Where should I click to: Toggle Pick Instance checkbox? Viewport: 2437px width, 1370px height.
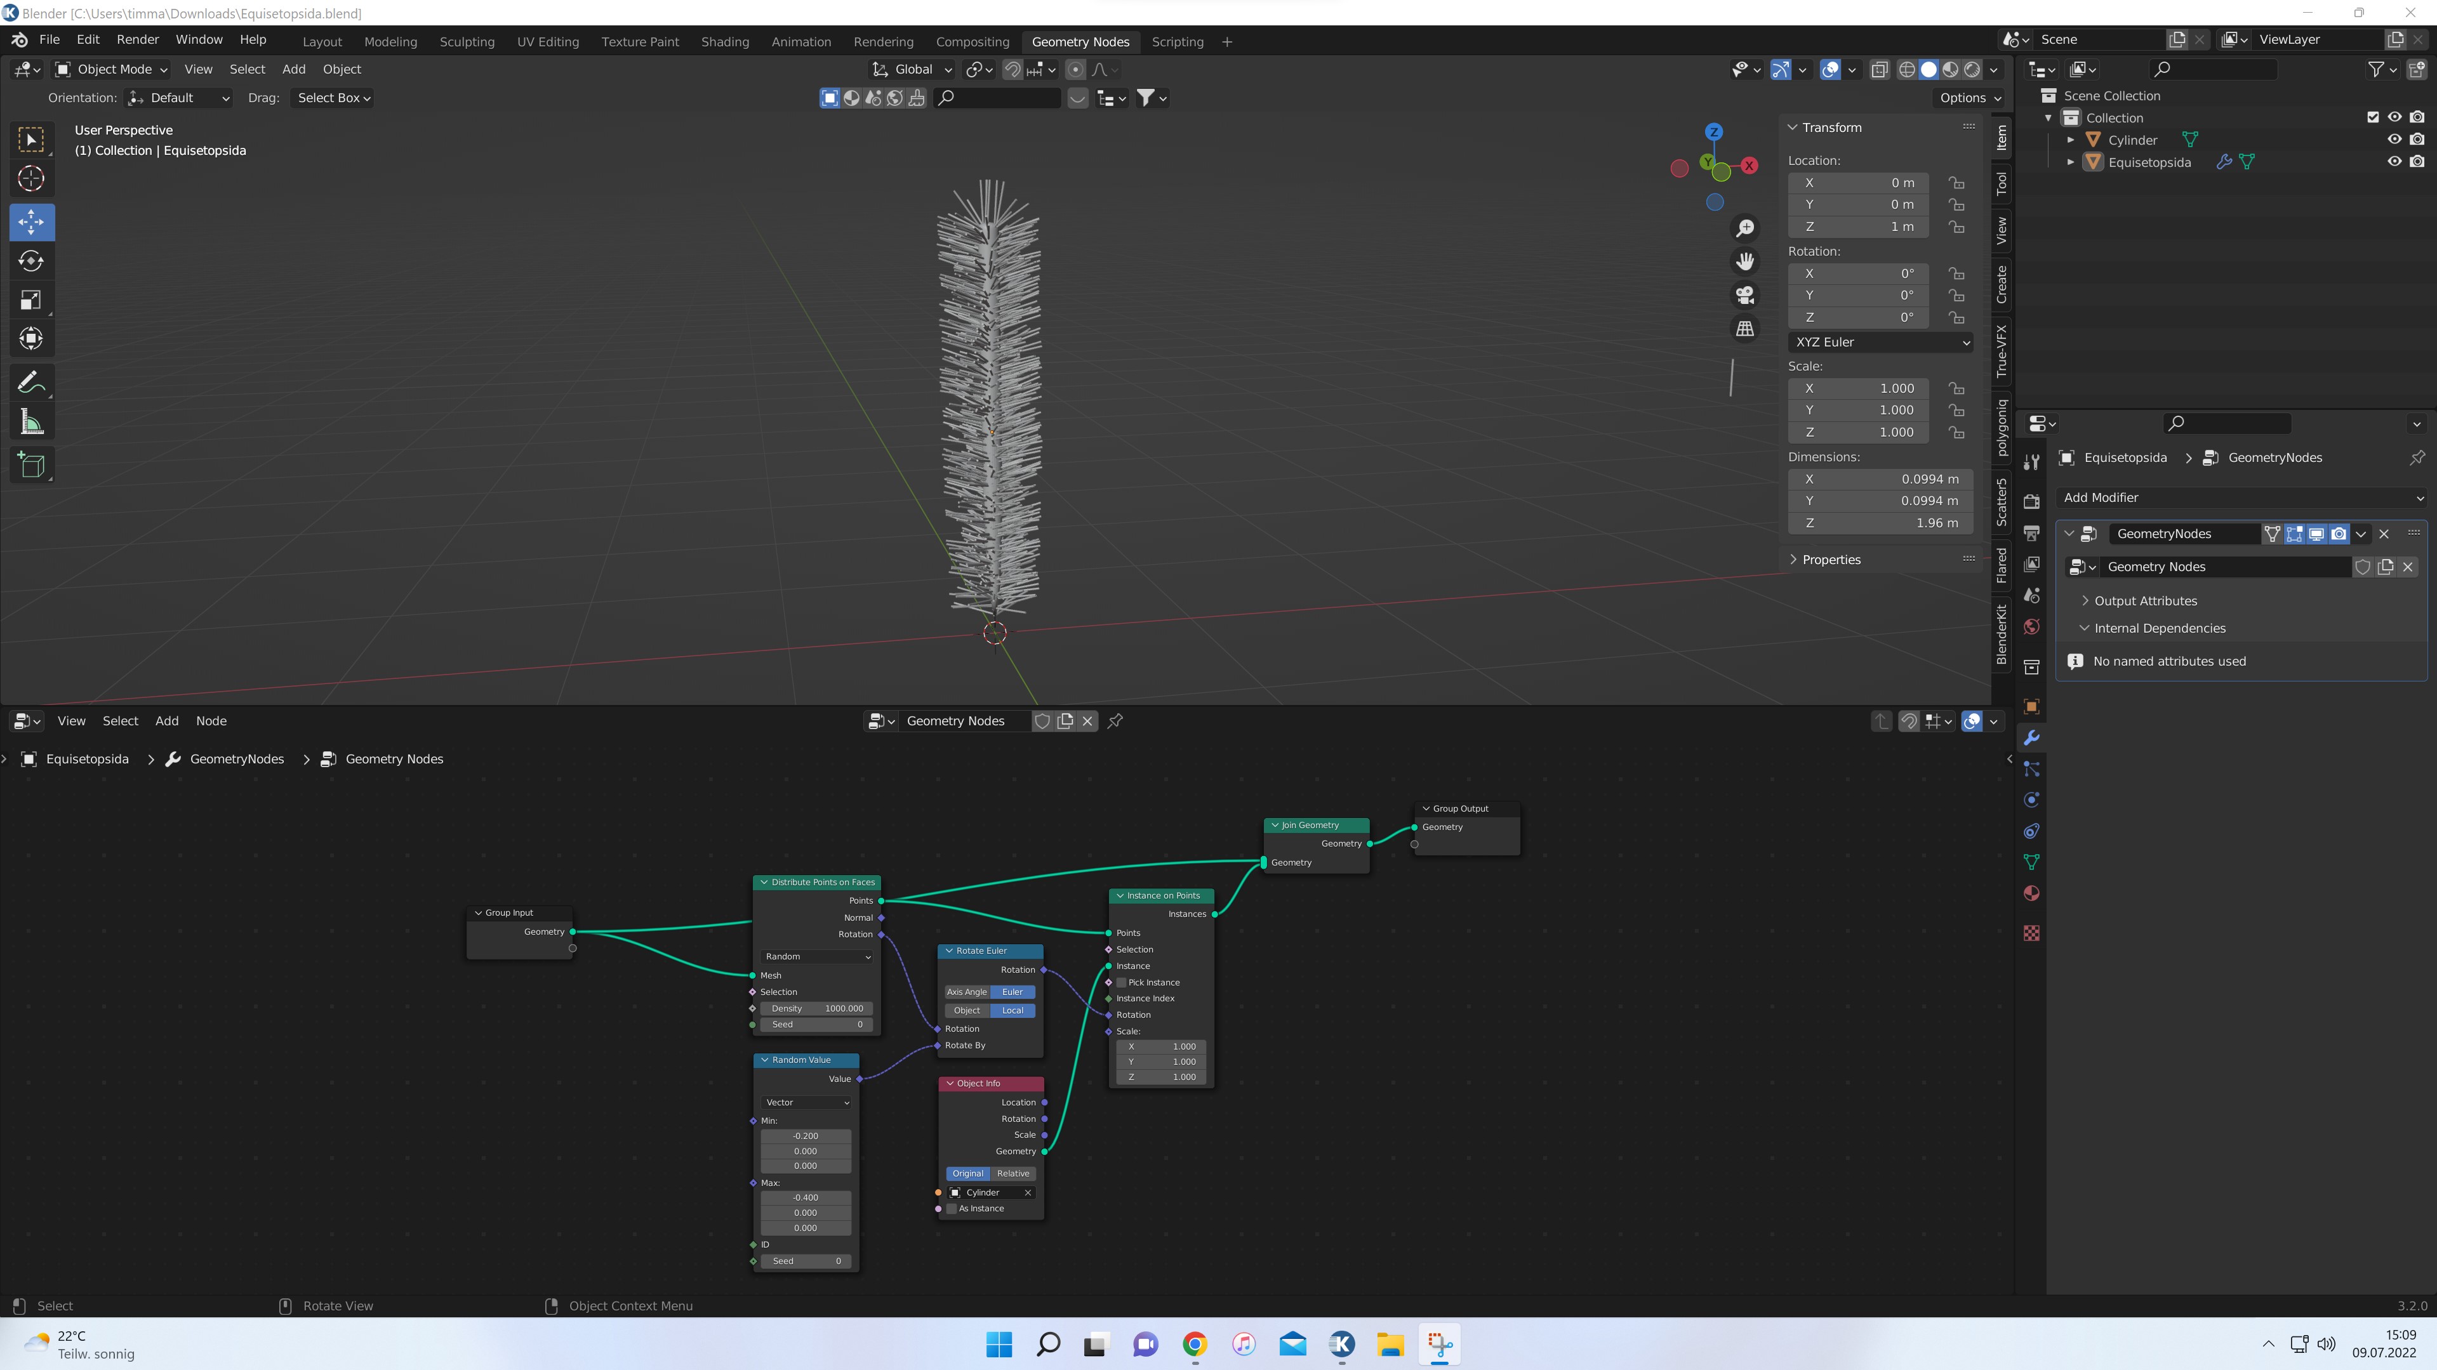tap(1122, 982)
